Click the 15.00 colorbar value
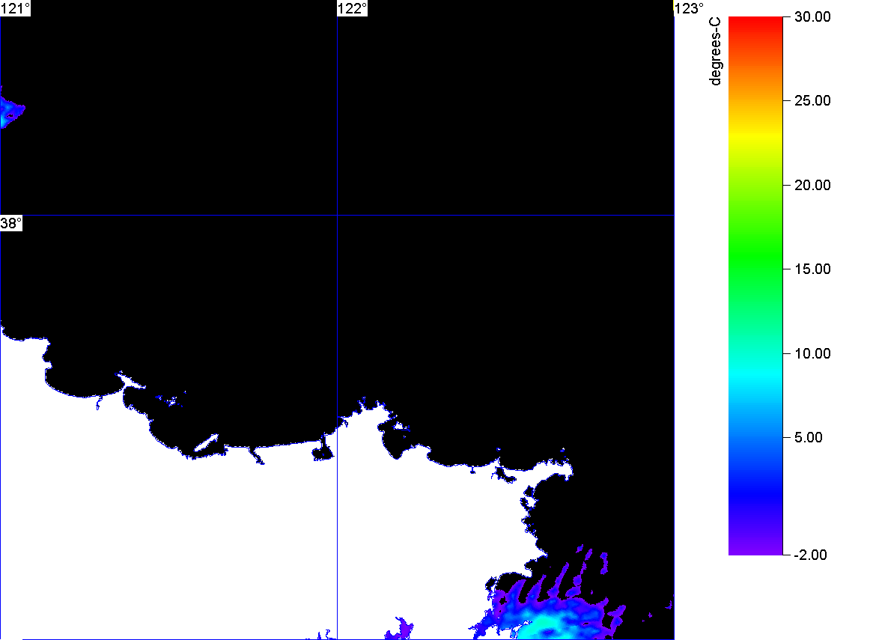This screenshot has width=873, height=640. click(x=812, y=269)
